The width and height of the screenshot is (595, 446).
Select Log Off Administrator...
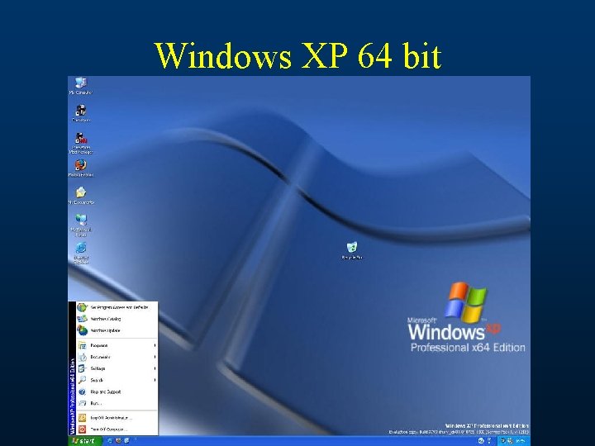pos(117,418)
